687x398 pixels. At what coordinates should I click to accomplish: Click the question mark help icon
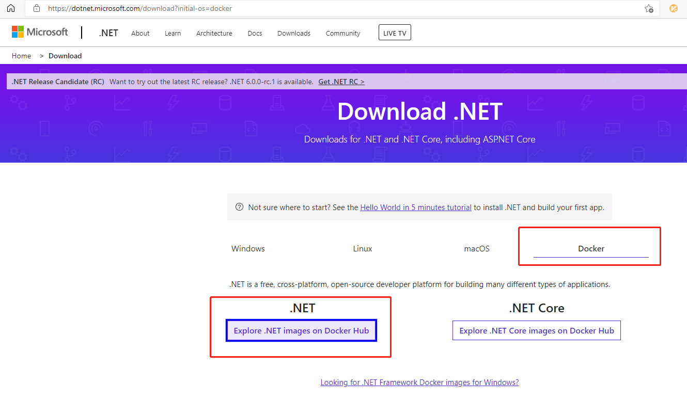coord(239,207)
